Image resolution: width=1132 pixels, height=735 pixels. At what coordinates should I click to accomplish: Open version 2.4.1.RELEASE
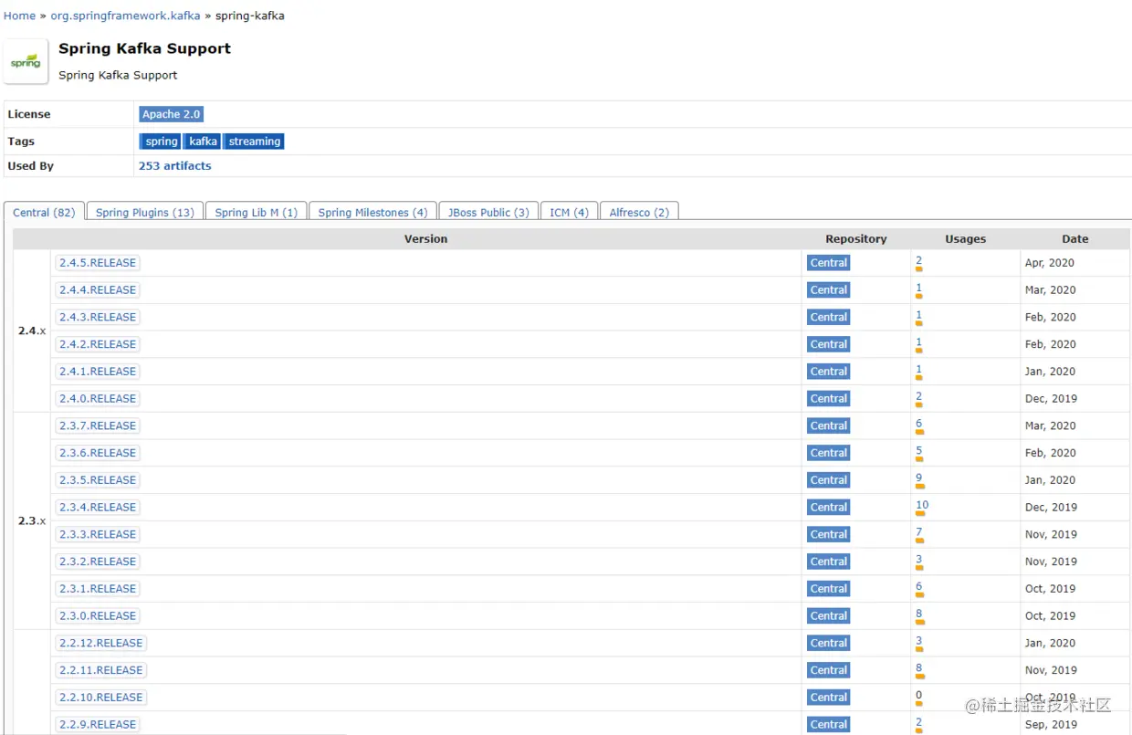click(x=98, y=372)
